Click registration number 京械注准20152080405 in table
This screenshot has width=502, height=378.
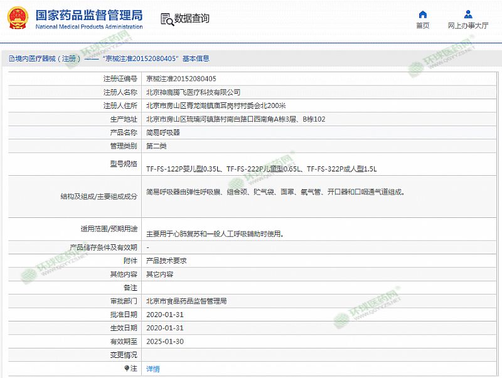pos(181,78)
